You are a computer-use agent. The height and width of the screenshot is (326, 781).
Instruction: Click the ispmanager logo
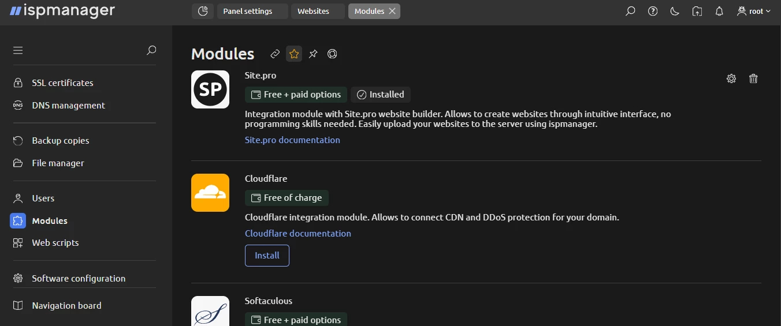pos(62,11)
